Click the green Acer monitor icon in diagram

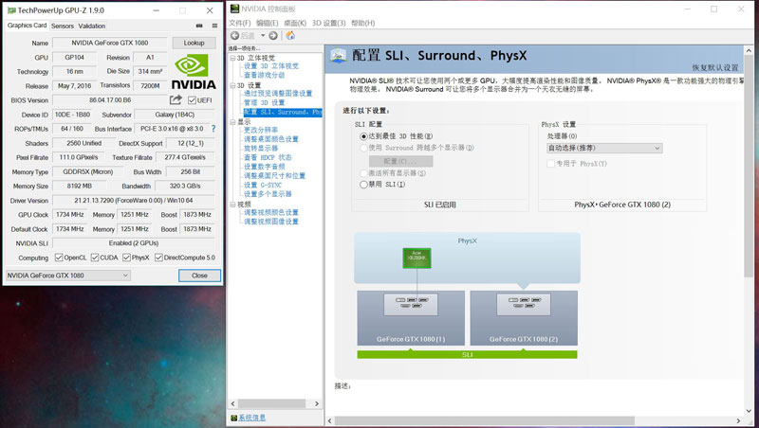click(417, 258)
